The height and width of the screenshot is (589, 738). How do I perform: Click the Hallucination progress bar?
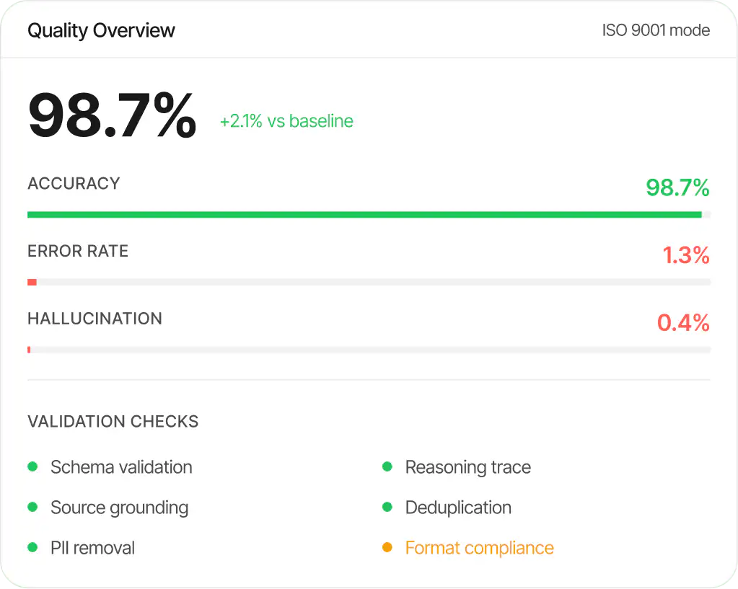coord(369,350)
